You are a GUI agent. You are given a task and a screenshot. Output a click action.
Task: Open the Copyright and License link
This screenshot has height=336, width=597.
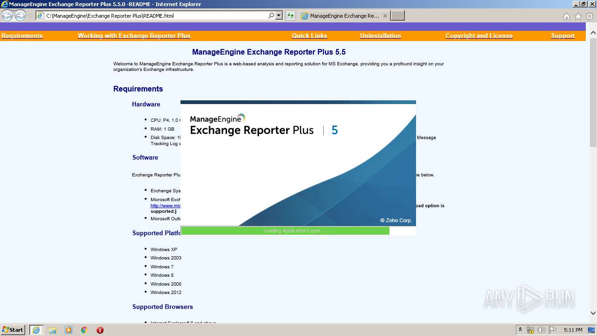479,35
